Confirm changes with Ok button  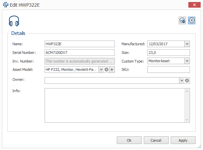coord(129,140)
